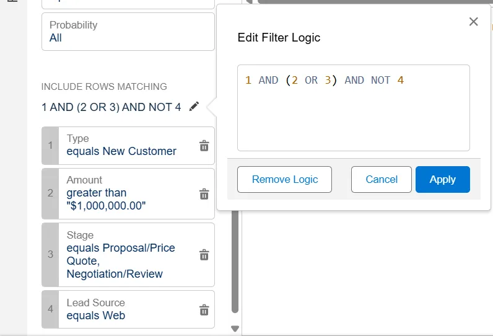Image resolution: width=493 pixels, height=336 pixels.
Task: Open the Type equals New Customer filter
Action: pos(128,145)
